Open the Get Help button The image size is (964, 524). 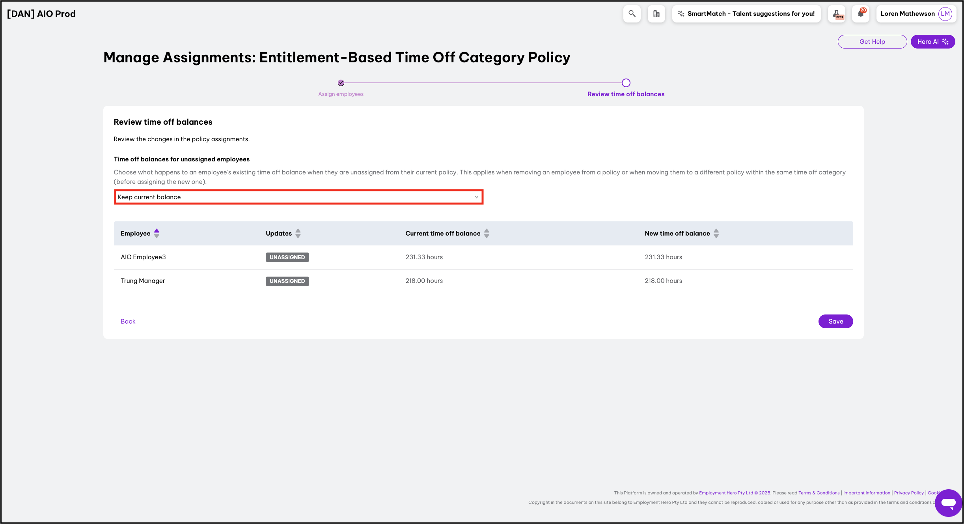(x=872, y=41)
